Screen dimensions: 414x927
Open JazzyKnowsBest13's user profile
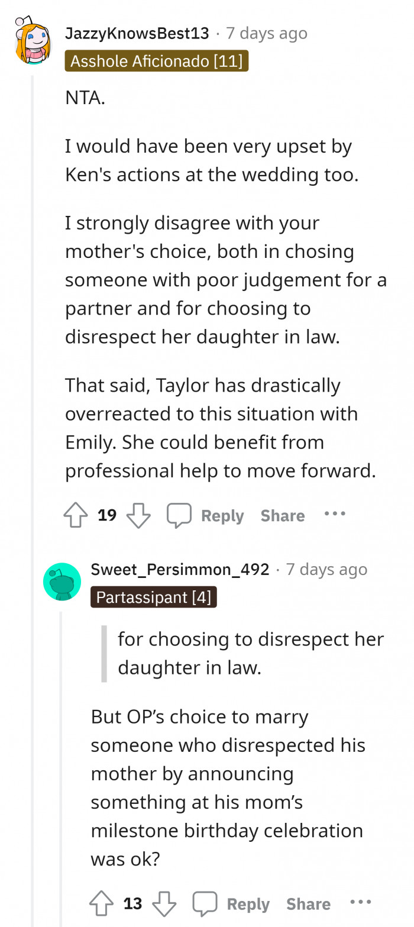tap(137, 33)
